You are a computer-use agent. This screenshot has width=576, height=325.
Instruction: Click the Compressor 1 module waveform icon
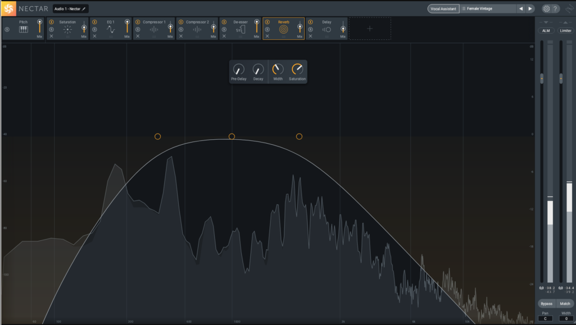click(x=154, y=29)
